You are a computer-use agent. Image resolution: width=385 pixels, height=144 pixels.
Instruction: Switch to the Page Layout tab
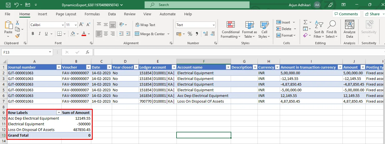coord(66,14)
